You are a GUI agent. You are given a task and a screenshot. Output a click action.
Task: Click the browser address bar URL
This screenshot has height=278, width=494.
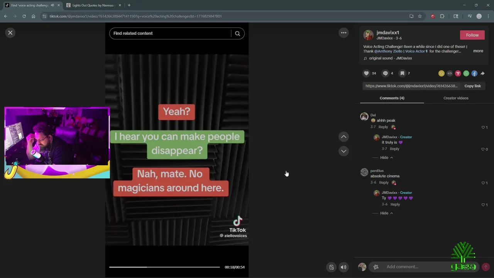point(135,16)
